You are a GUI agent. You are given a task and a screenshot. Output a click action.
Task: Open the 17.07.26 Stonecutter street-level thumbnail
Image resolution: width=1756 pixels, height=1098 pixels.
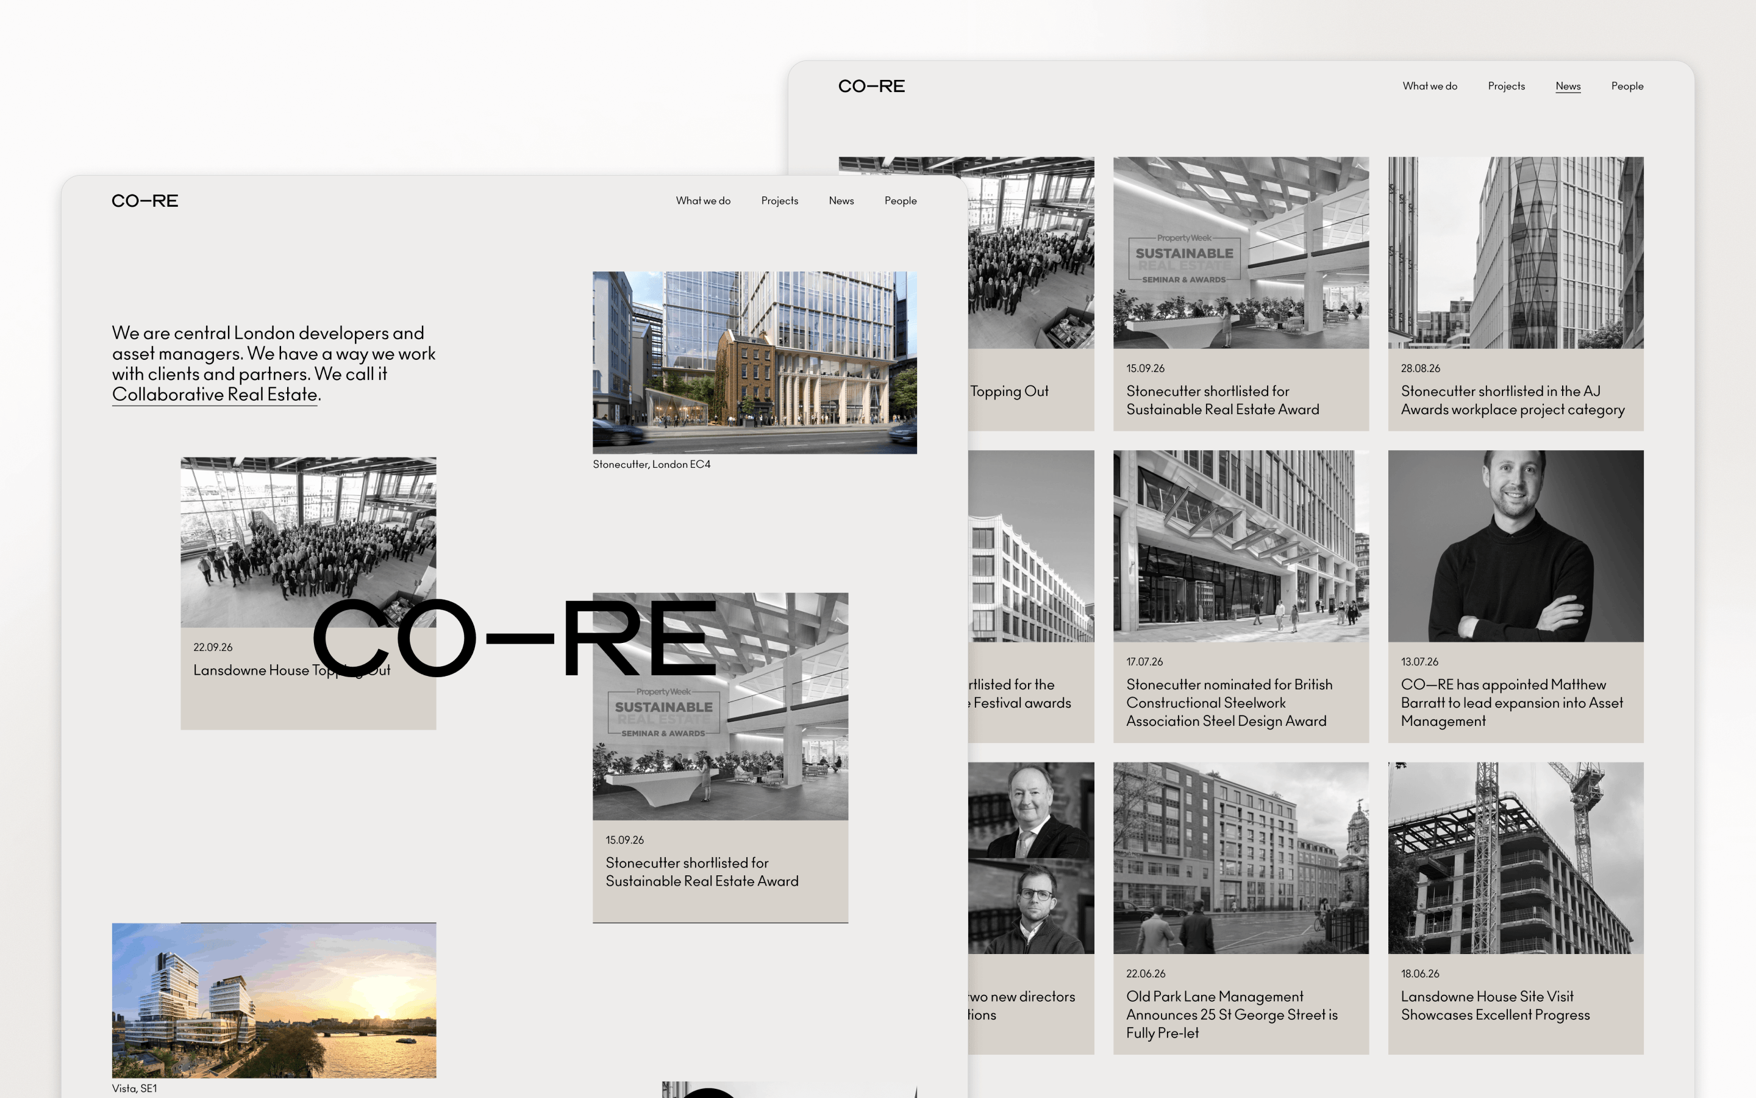tap(1241, 546)
